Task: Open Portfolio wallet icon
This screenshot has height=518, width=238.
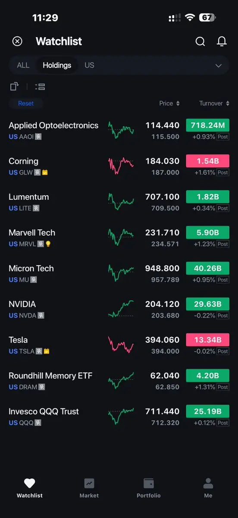Action: [x=149, y=483]
